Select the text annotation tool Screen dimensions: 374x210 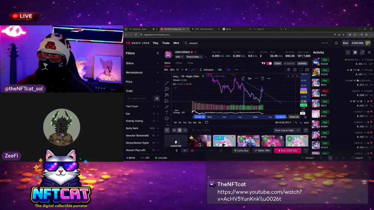(x=167, y=113)
